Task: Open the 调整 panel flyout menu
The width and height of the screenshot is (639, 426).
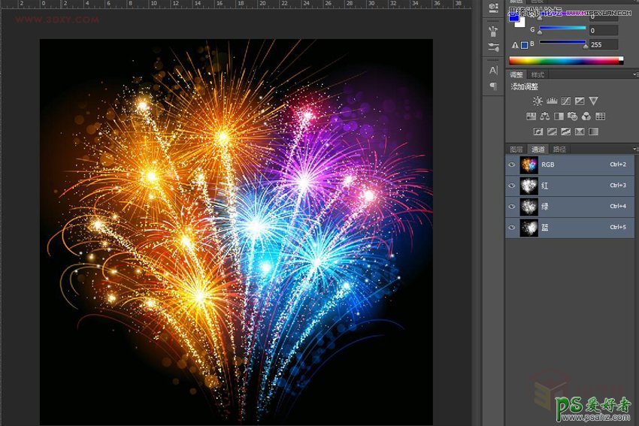Action: tap(635, 74)
